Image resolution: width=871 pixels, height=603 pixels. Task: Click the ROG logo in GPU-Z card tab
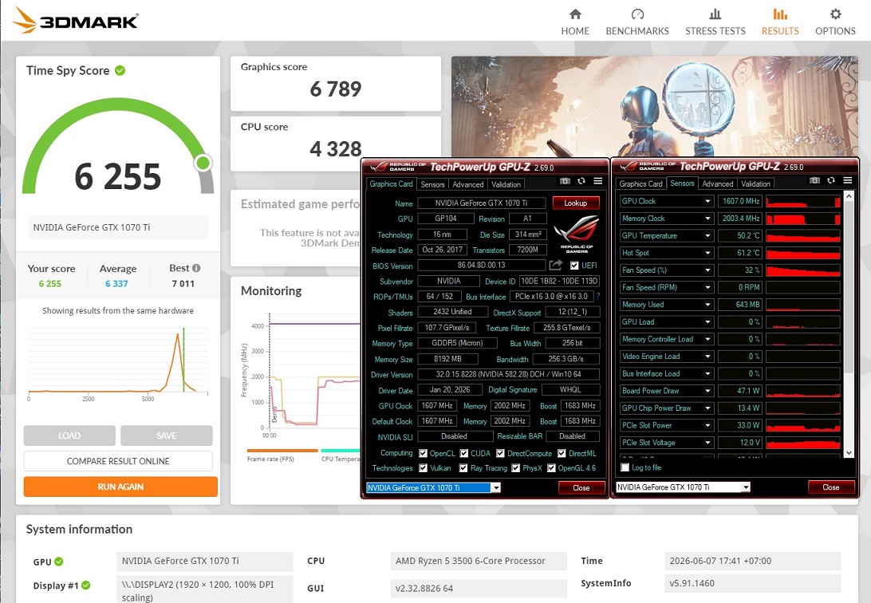(577, 235)
